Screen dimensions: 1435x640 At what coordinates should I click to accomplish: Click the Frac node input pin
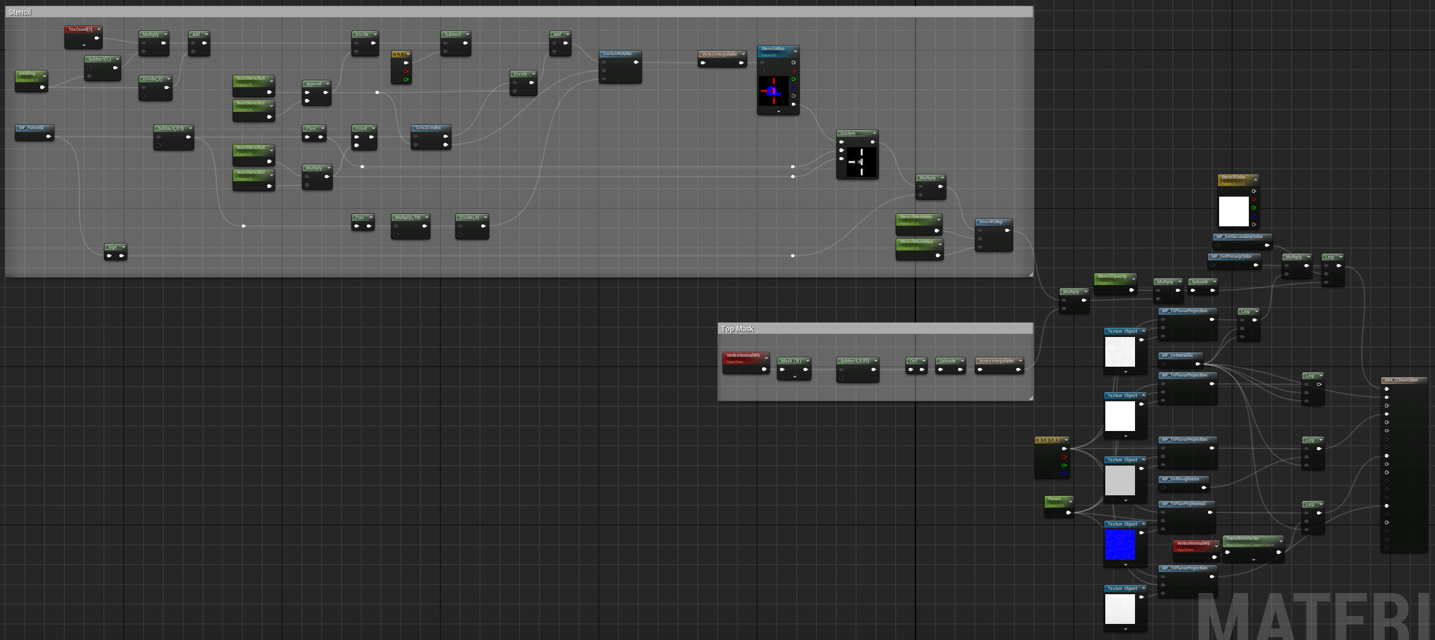(x=357, y=226)
